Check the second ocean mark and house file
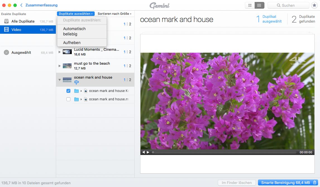The height and width of the screenshot is (187, 320). pos(68,99)
